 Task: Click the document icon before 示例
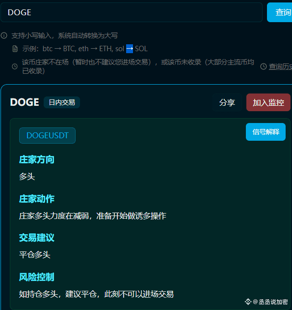tap(15, 49)
